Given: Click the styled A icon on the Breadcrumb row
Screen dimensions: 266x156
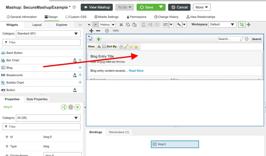Looking at the screenshot, I should (75, 75).
